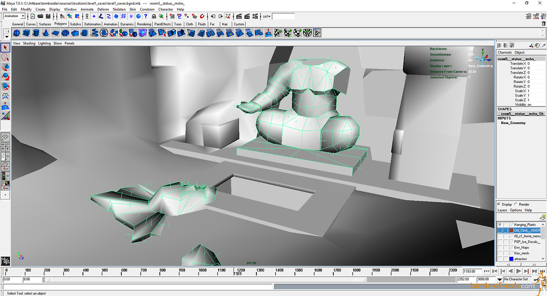
Task: Create a polygon pipe from shelf
Action: click(85, 33)
